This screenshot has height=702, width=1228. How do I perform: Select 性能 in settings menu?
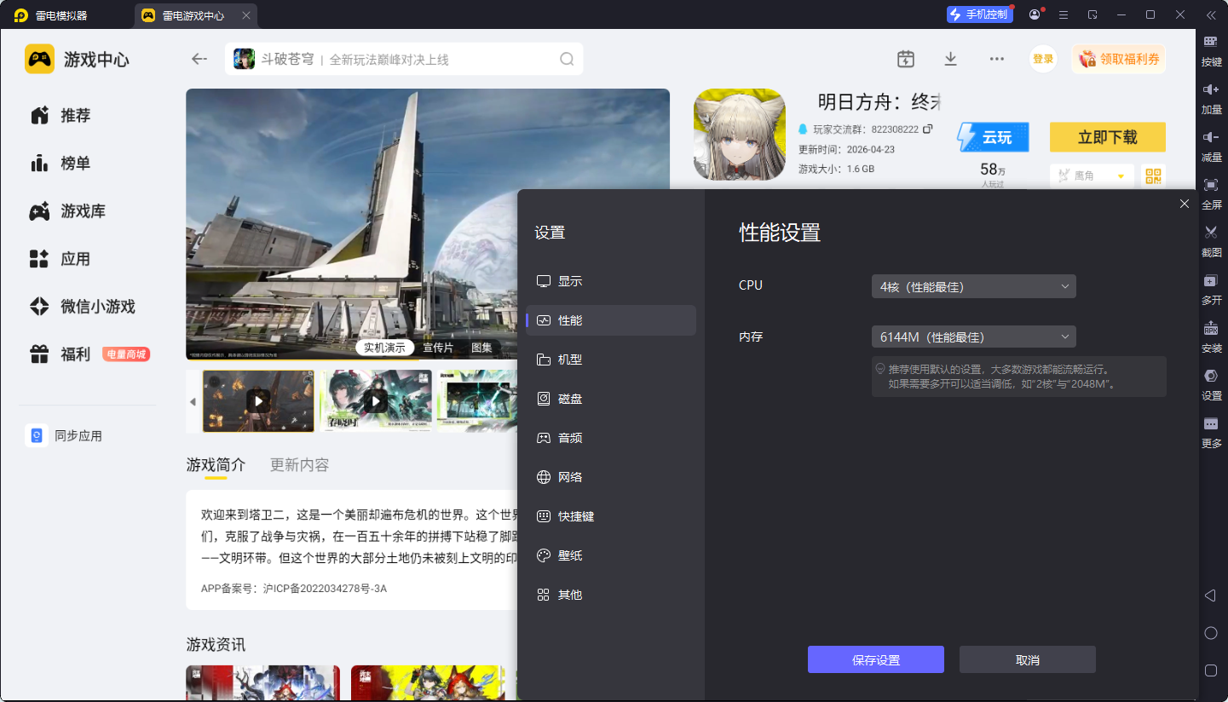coord(611,320)
